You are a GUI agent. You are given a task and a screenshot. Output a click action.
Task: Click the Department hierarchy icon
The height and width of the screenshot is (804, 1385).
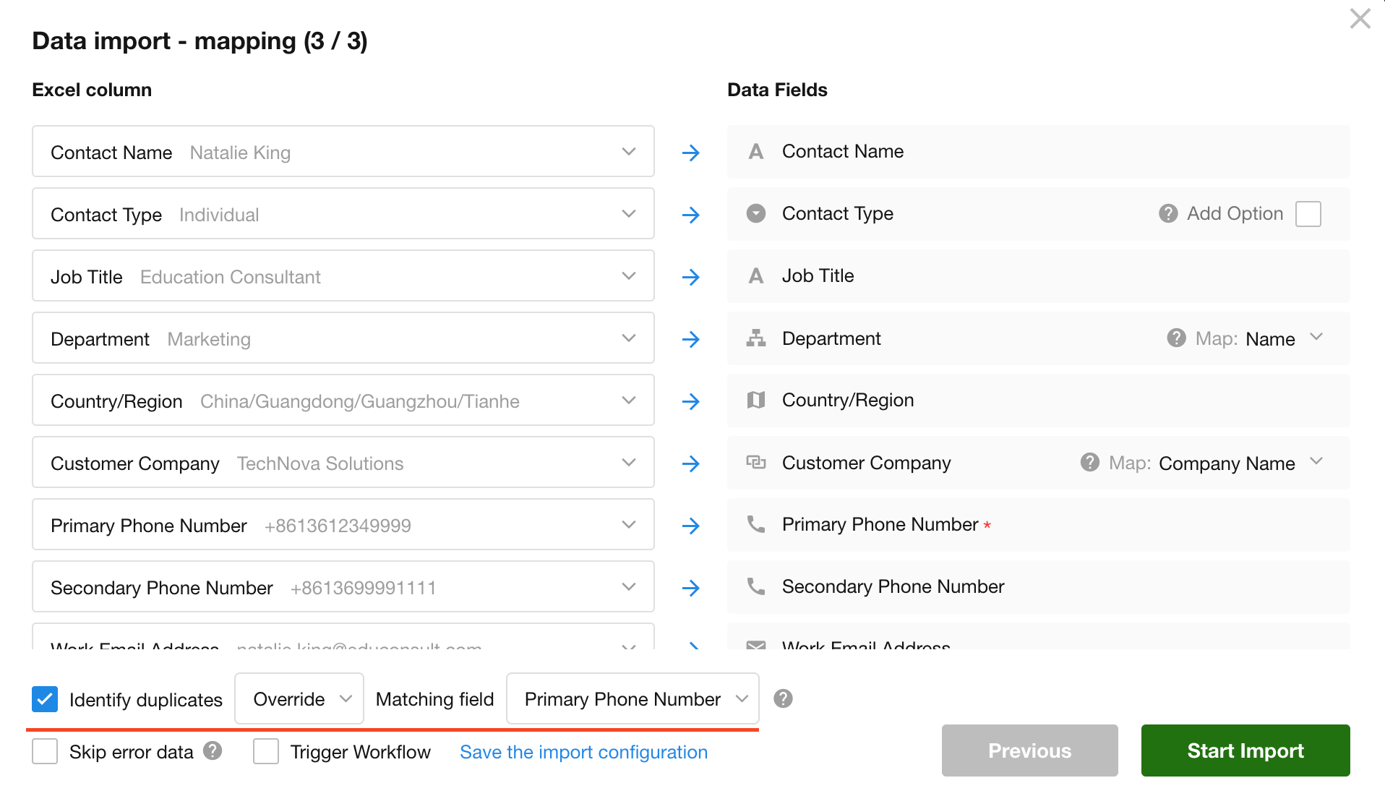pyautogui.click(x=756, y=338)
